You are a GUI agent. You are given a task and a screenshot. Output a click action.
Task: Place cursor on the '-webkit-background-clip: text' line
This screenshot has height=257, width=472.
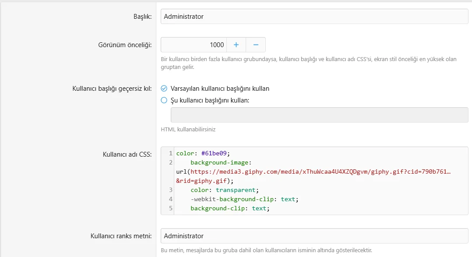(x=244, y=199)
